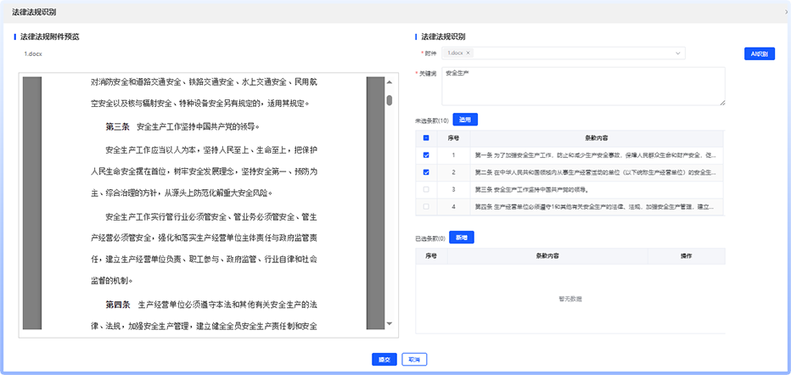Select the 第四条 生产经营单位必须遵守 clause cell
The image size is (791, 375).
point(597,207)
